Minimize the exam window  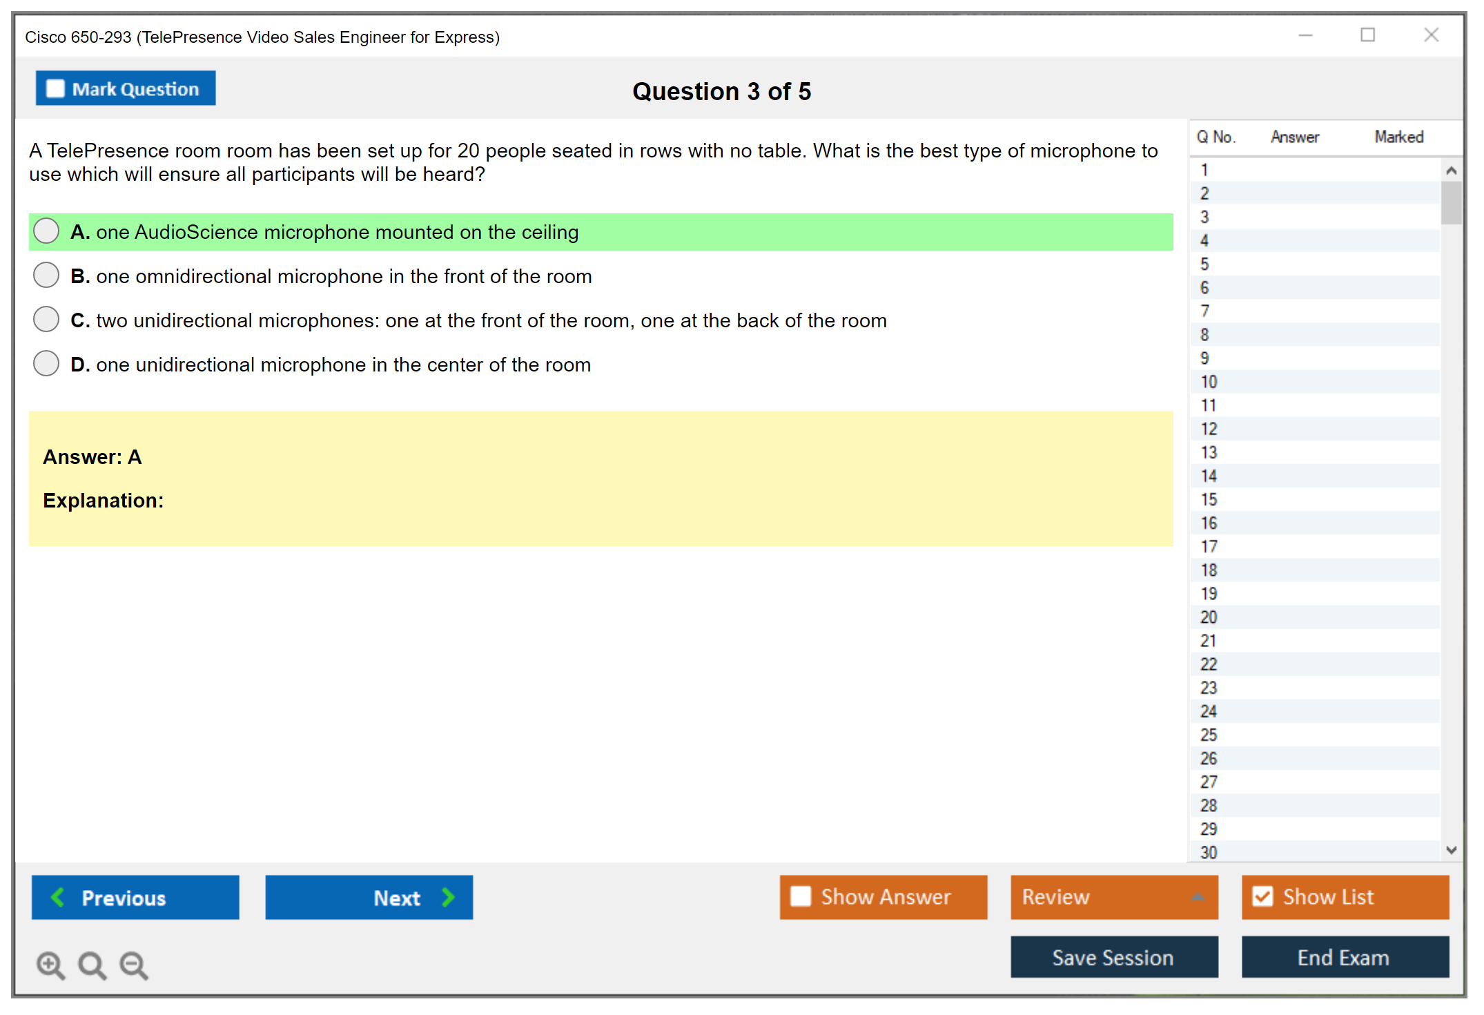tap(1305, 35)
